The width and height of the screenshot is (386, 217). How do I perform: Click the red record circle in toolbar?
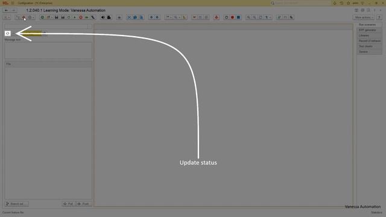click(x=232, y=17)
